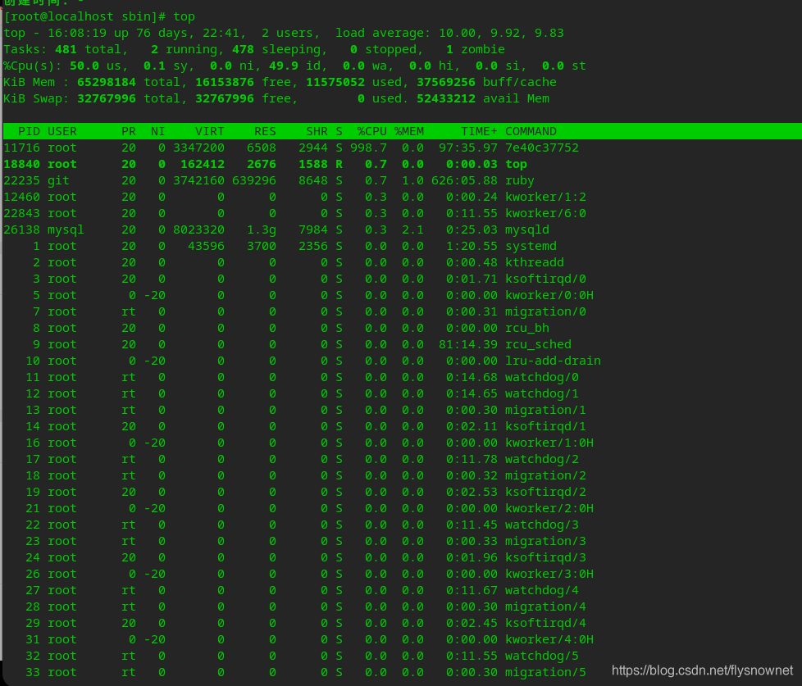Select the COMMAND column header

coord(531,131)
